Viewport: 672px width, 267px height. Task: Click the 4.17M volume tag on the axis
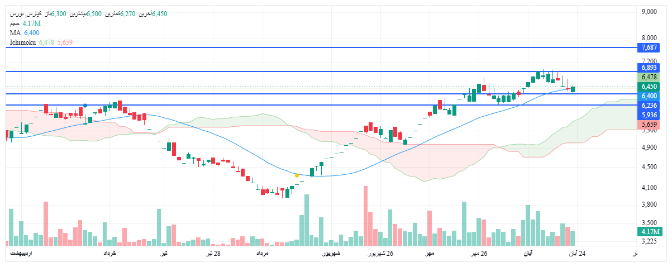tap(650, 232)
